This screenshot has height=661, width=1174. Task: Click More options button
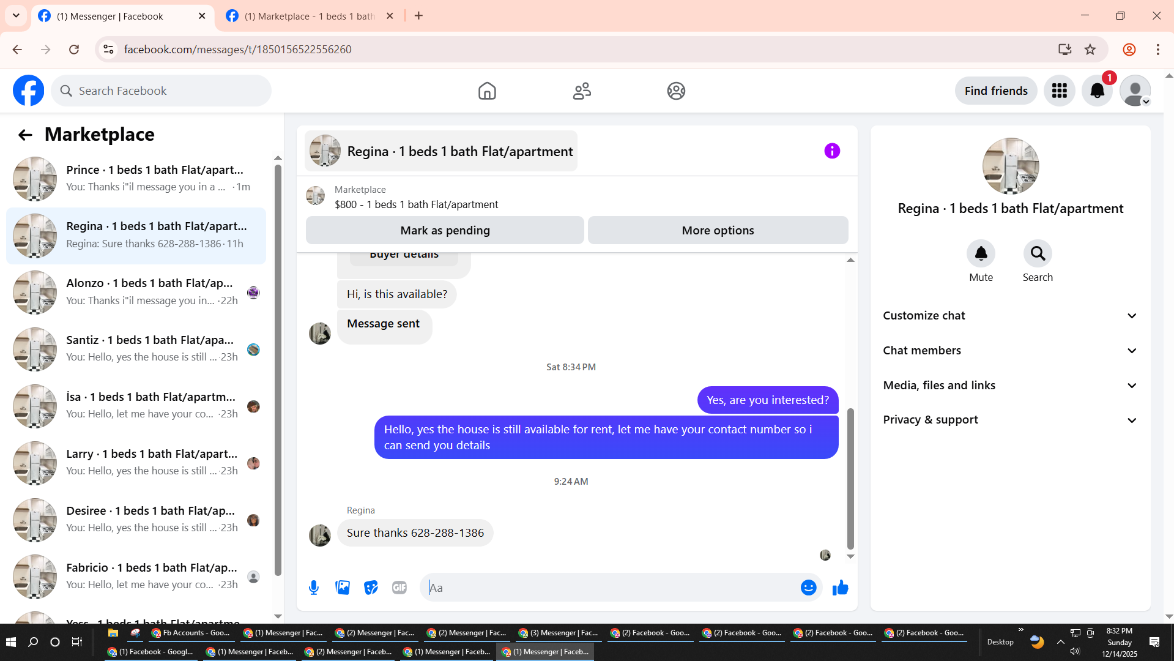point(718,230)
